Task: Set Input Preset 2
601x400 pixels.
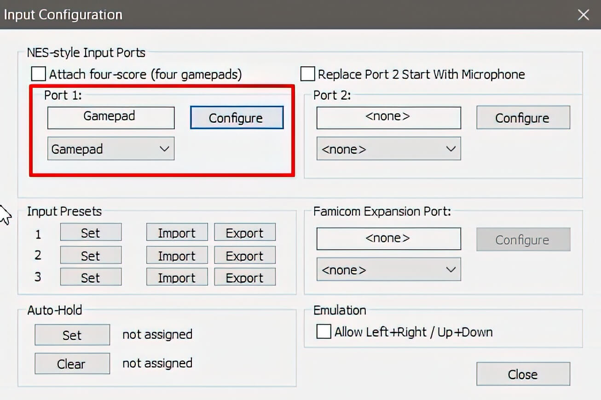Action: [91, 255]
